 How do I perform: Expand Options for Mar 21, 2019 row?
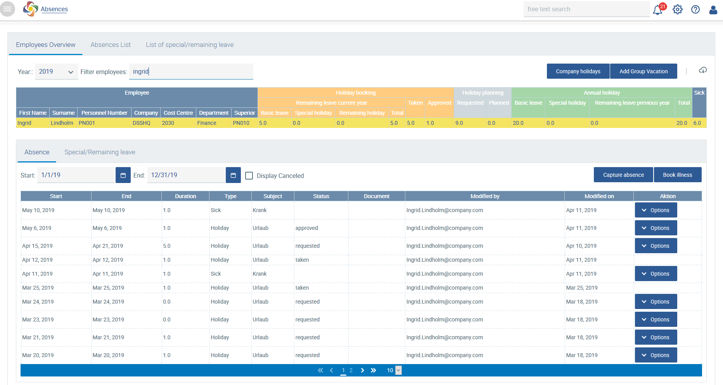(656, 337)
